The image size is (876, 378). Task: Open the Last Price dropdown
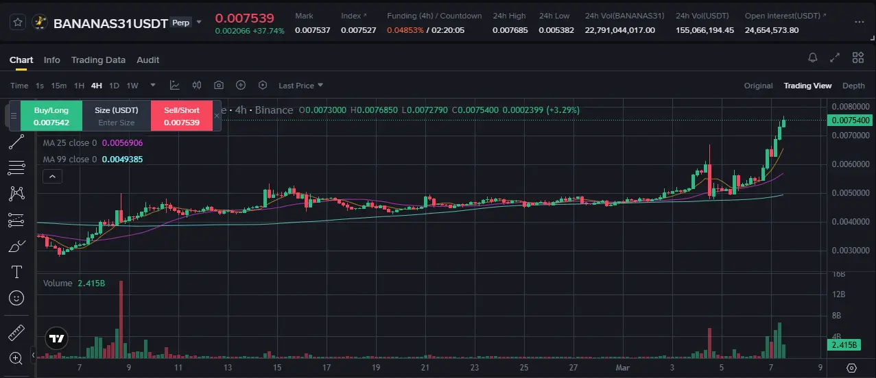pos(300,86)
